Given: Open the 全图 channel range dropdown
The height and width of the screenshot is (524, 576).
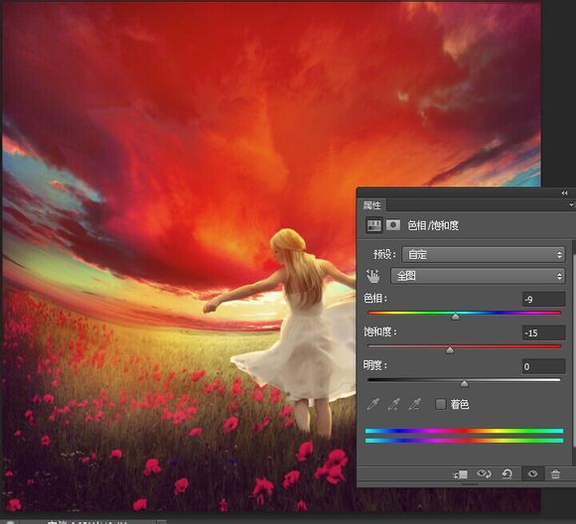Looking at the screenshot, I should (478, 276).
